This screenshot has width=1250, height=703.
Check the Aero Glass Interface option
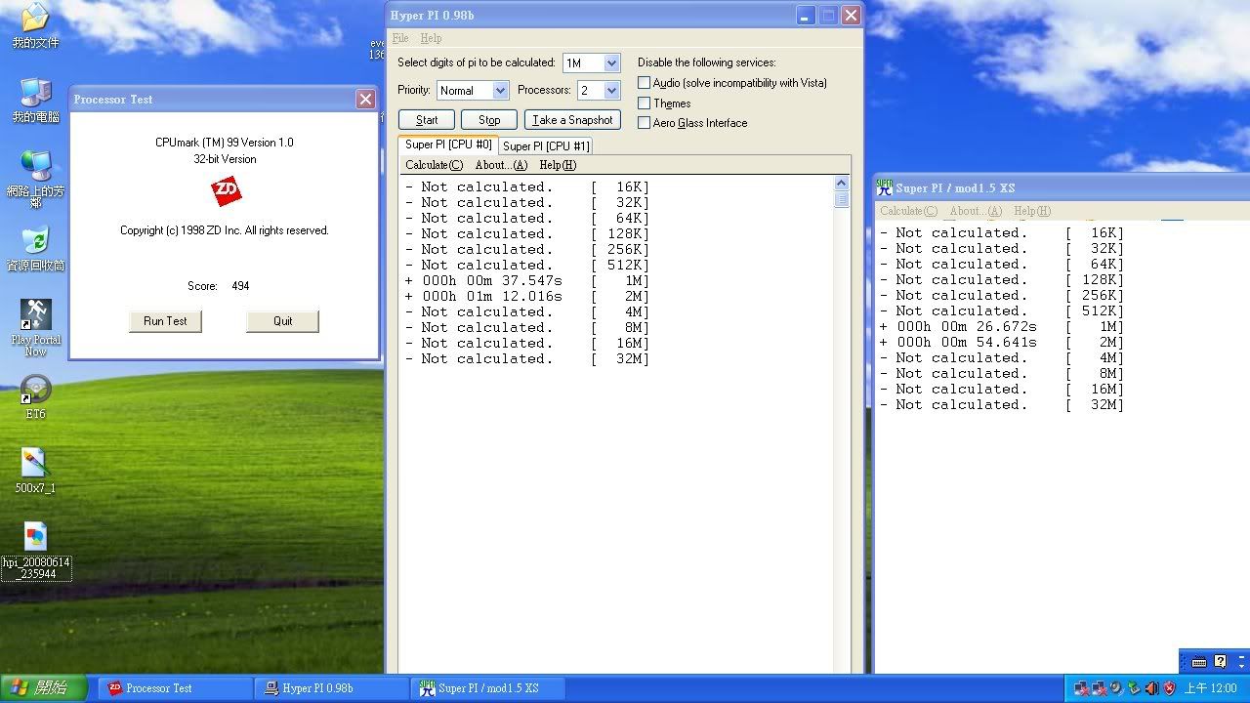645,122
